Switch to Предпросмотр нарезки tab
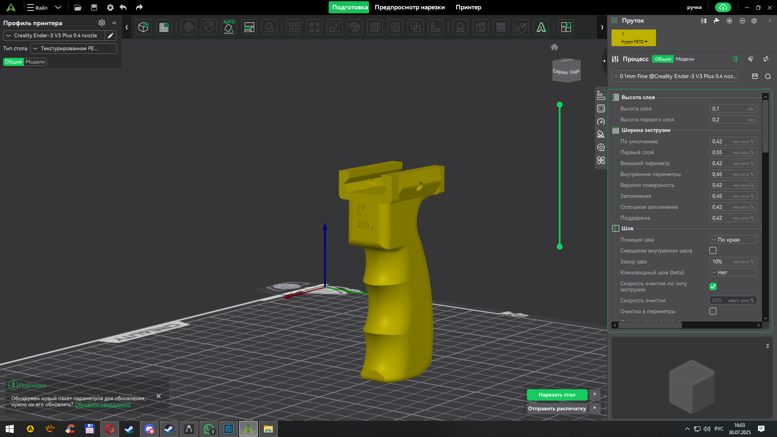Image resolution: width=777 pixels, height=437 pixels. tap(410, 7)
